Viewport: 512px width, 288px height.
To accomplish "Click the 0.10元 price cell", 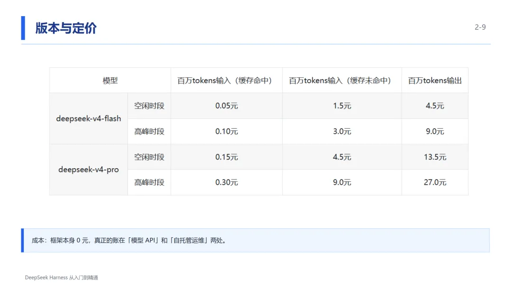I will 226,131.
